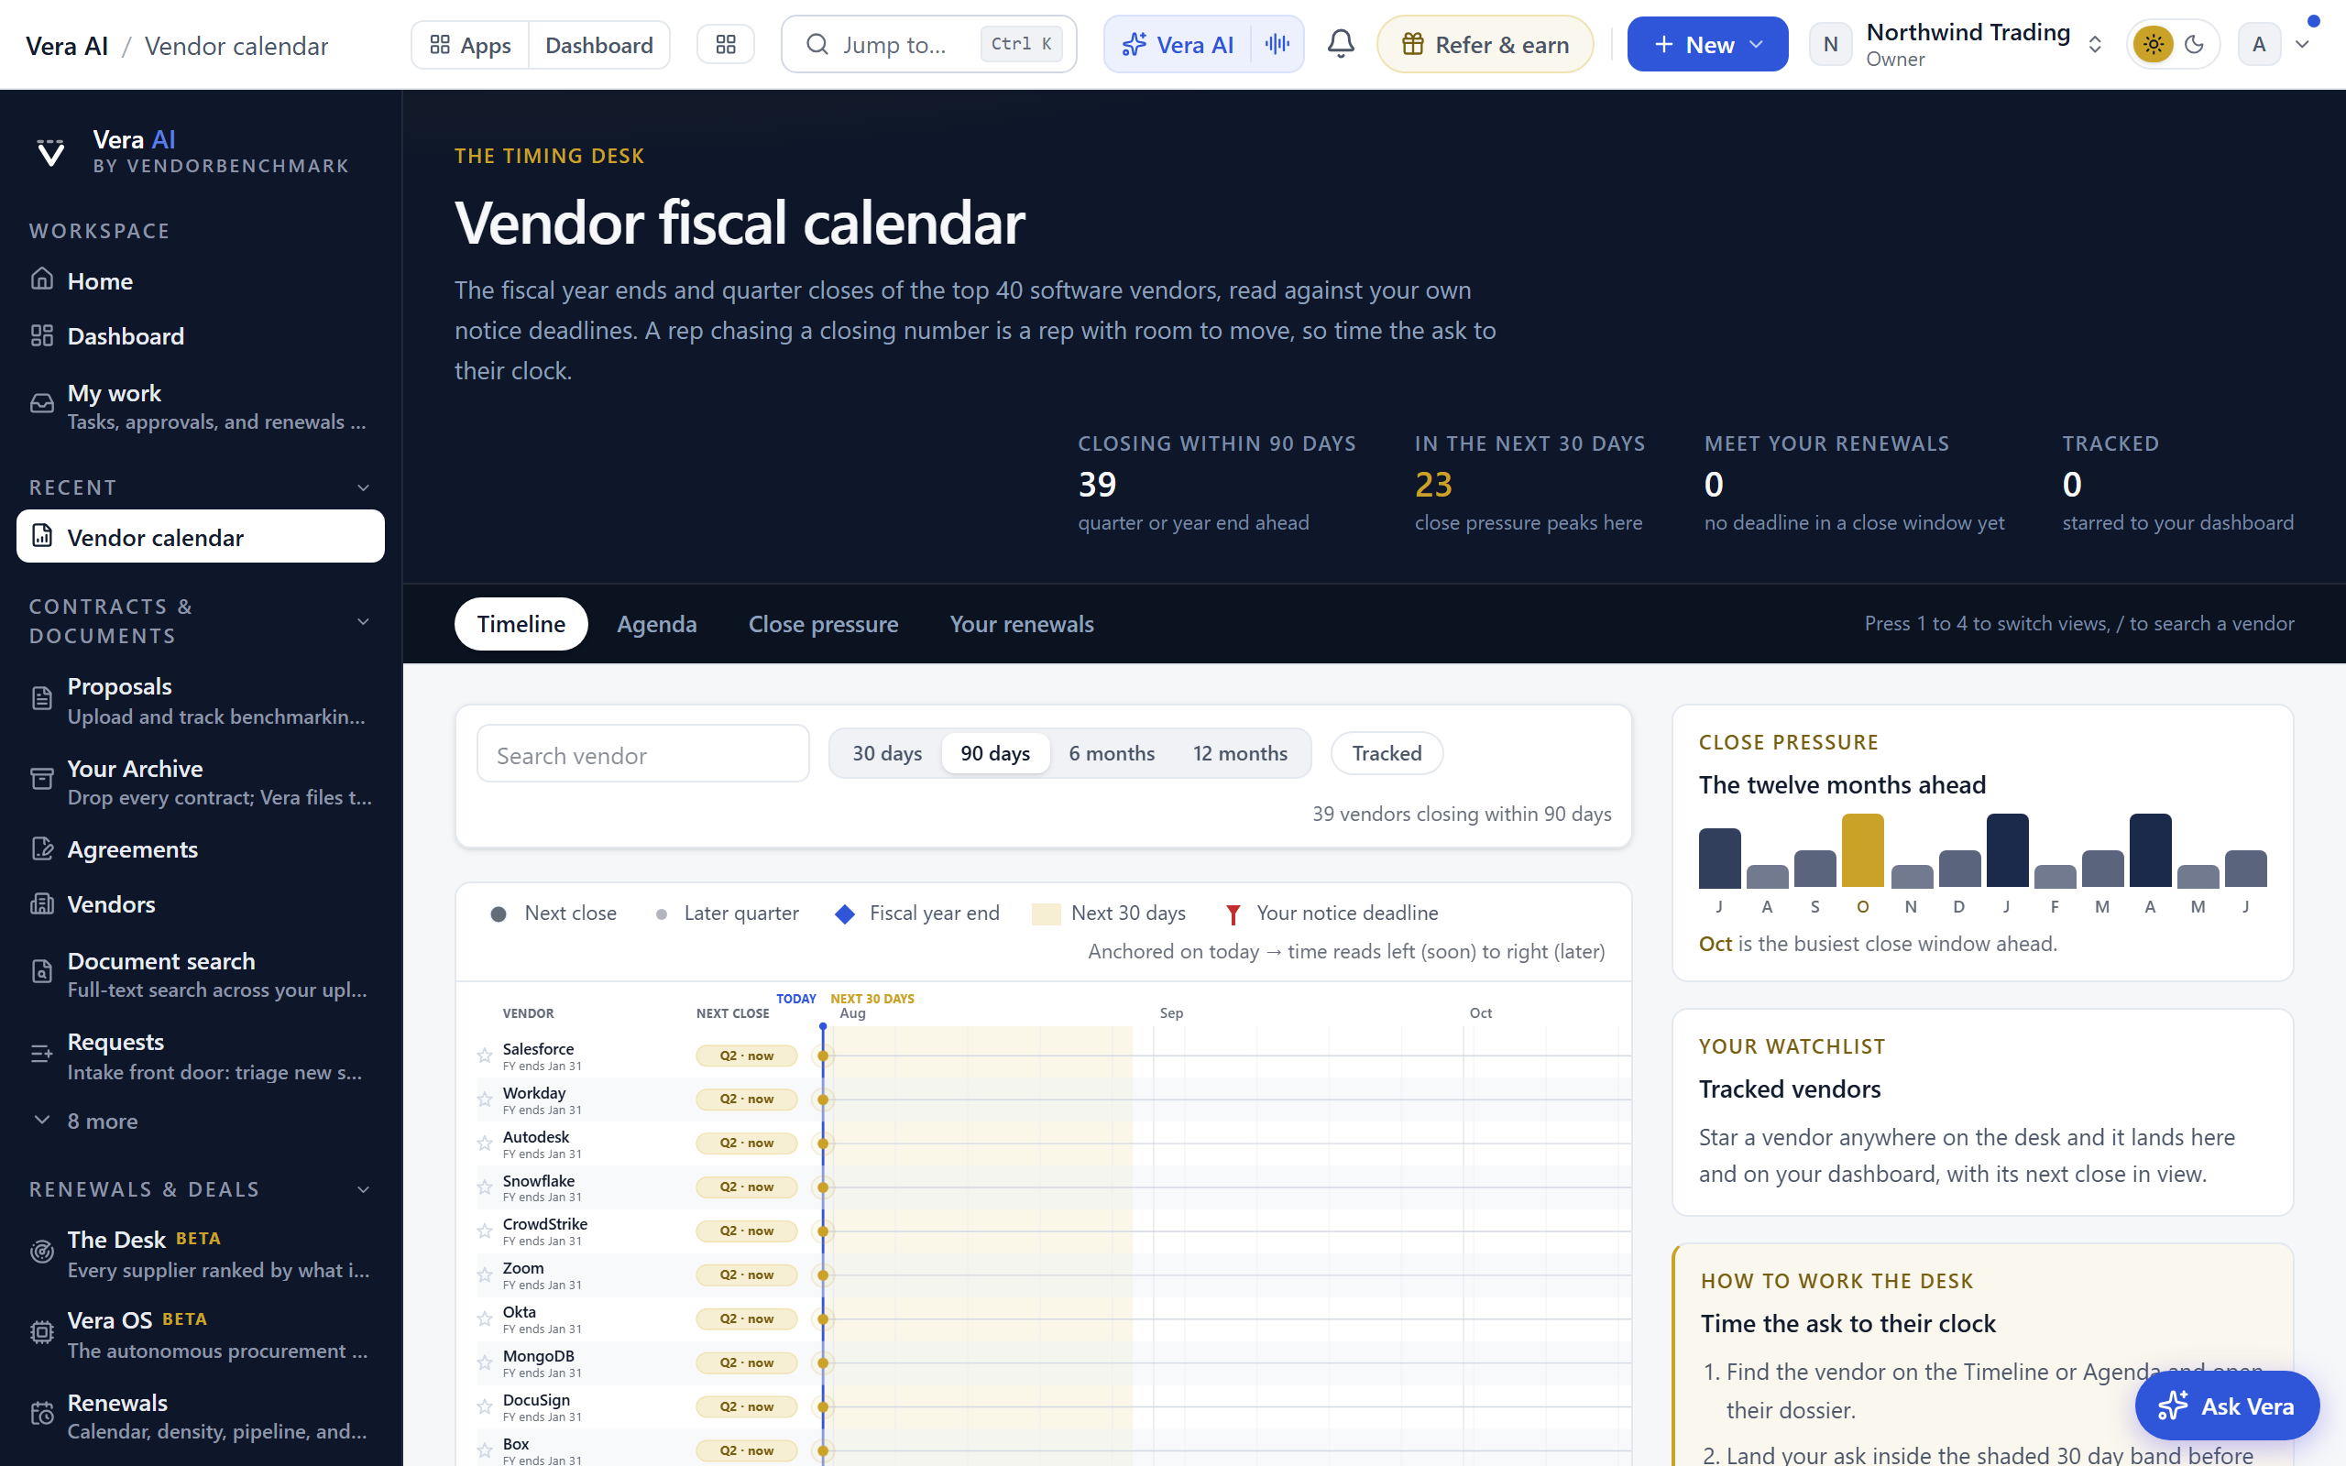This screenshot has height=1466, width=2346.
Task: Switch to dark theme moon toggle
Action: pos(2195,45)
